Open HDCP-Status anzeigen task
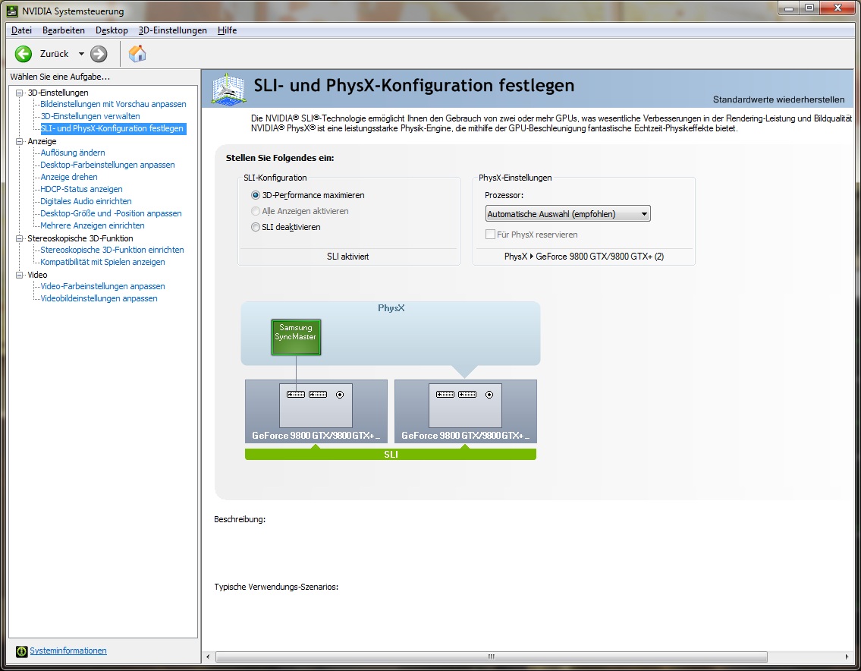This screenshot has height=671, width=861. pyautogui.click(x=81, y=189)
